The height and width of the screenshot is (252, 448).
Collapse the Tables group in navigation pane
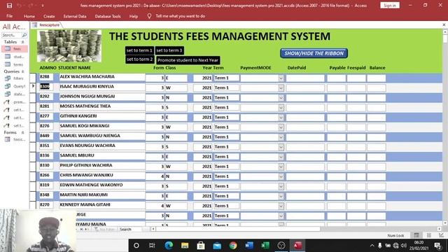click(x=23, y=42)
